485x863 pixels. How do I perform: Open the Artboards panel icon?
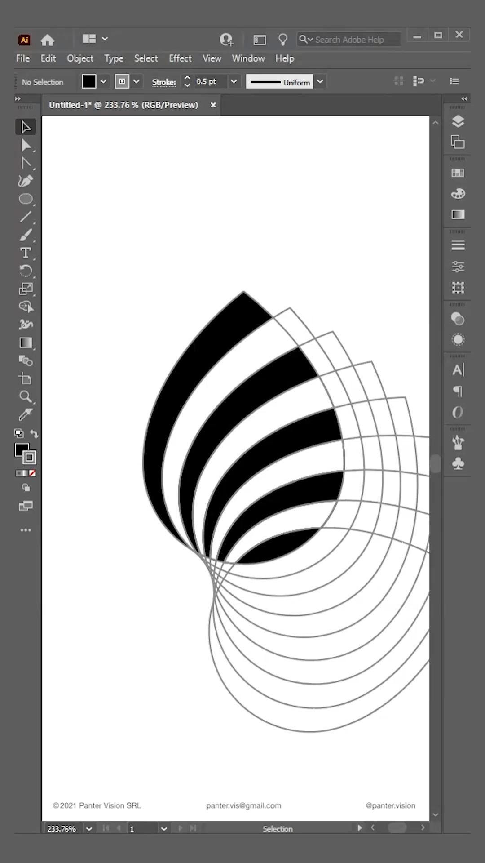(458, 142)
